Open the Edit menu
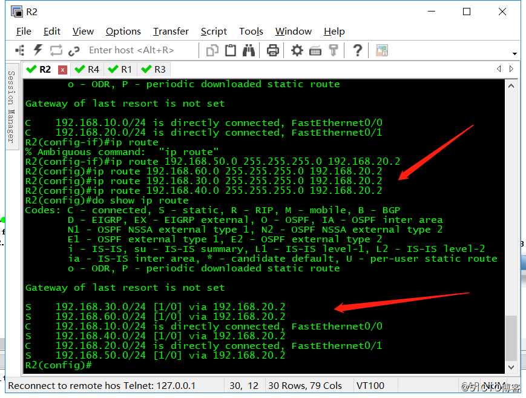Image resolution: width=526 pixels, height=398 pixels. pyautogui.click(x=52, y=32)
